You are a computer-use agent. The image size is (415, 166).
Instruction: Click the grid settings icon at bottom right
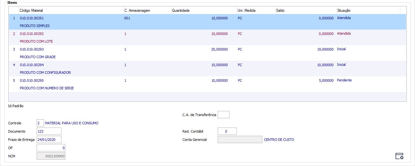[399, 156]
